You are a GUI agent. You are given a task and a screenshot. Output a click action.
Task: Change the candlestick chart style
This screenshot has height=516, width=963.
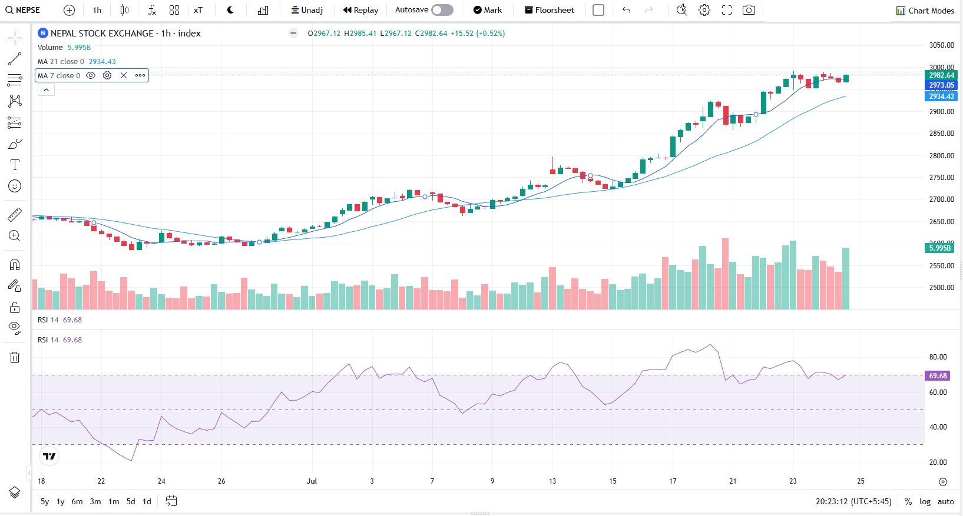coord(124,10)
